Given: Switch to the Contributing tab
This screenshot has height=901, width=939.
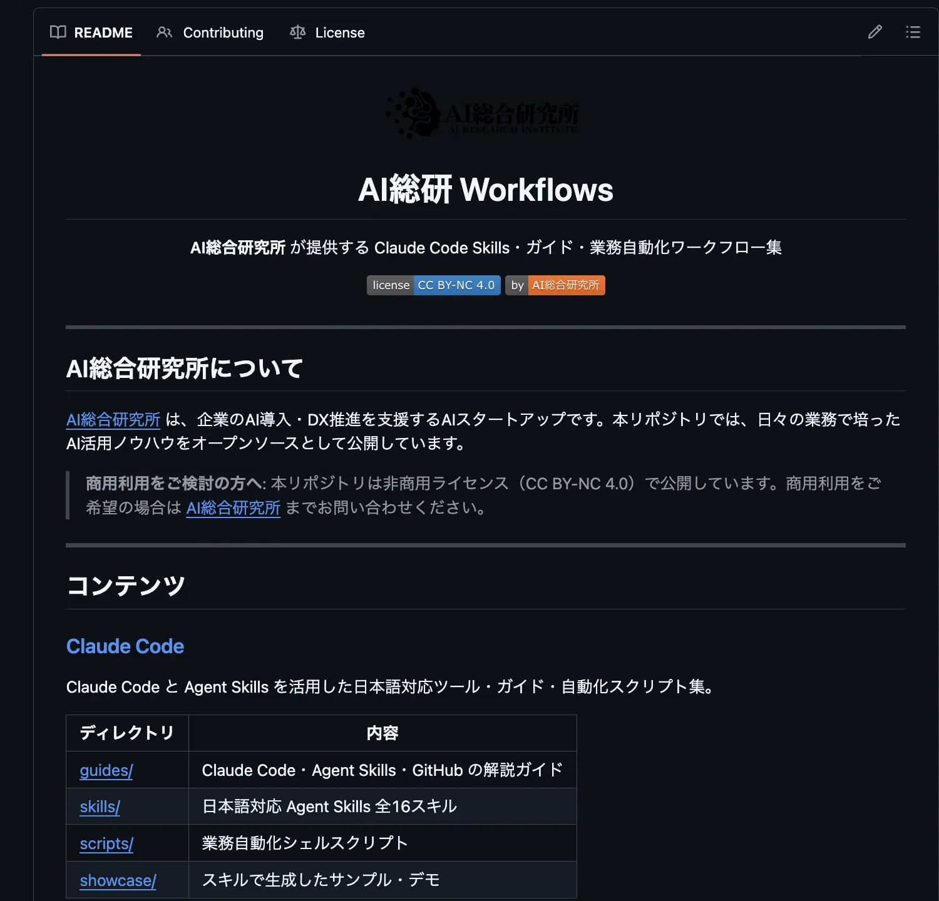Looking at the screenshot, I should tap(223, 32).
